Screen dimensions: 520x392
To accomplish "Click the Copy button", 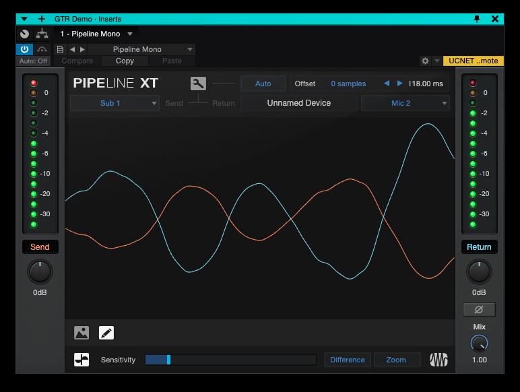I will pos(125,61).
